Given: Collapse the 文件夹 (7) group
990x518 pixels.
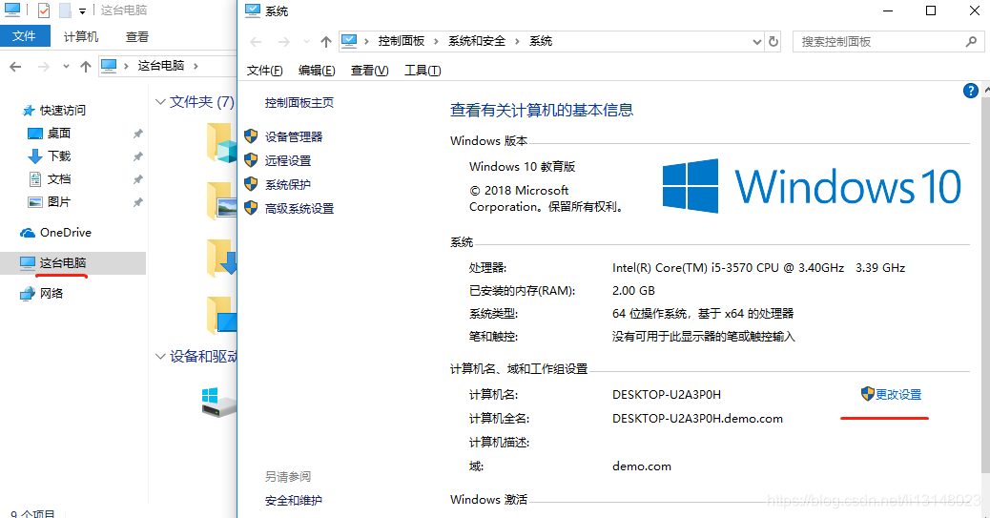Looking at the screenshot, I should click(x=160, y=102).
